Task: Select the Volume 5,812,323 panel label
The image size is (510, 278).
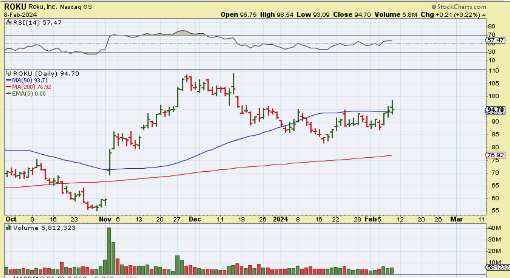Action: [x=44, y=228]
